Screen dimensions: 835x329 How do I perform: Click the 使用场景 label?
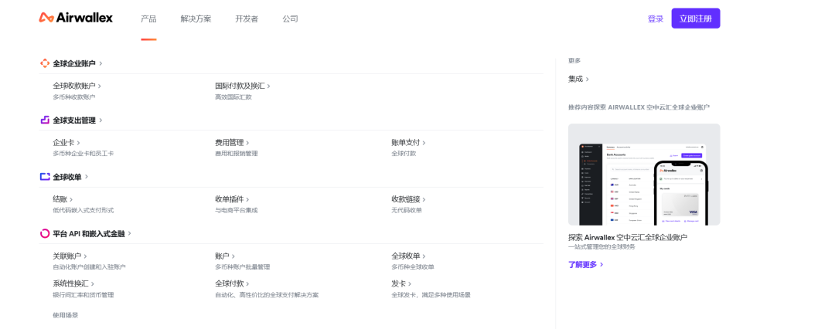coord(66,315)
